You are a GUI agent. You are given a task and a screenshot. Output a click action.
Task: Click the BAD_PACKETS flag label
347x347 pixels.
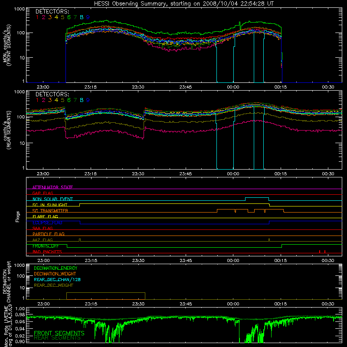[x=47, y=252]
